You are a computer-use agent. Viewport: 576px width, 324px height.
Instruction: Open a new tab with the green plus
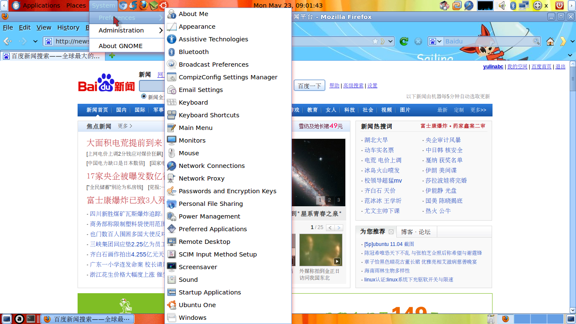[x=112, y=56]
